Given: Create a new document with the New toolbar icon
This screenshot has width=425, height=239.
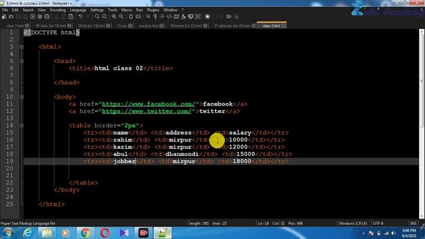Looking at the screenshot, I should click(x=4, y=17).
